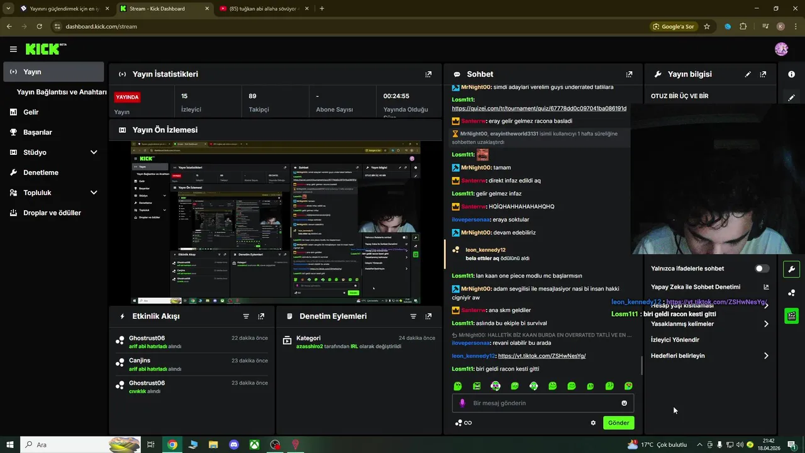Viewport: 805px width, 453px height.
Task: Click the channel points infinity indicator
Action: click(x=464, y=423)
